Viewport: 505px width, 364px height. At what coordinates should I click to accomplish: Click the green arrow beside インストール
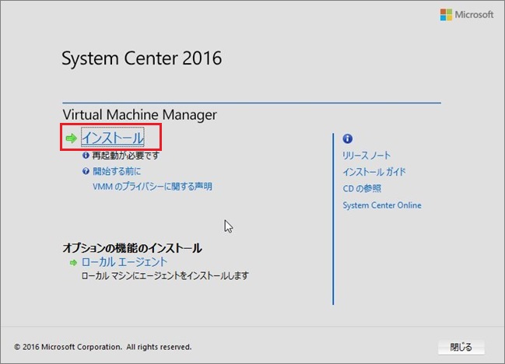coord(72,138)
